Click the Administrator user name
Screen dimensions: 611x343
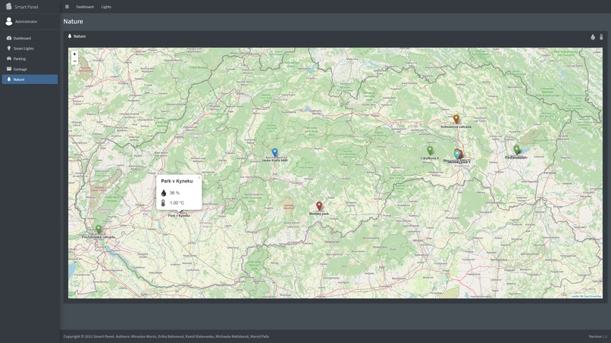click(26, 22)
